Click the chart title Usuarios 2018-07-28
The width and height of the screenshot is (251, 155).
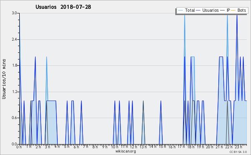click(x=63, y=7)
